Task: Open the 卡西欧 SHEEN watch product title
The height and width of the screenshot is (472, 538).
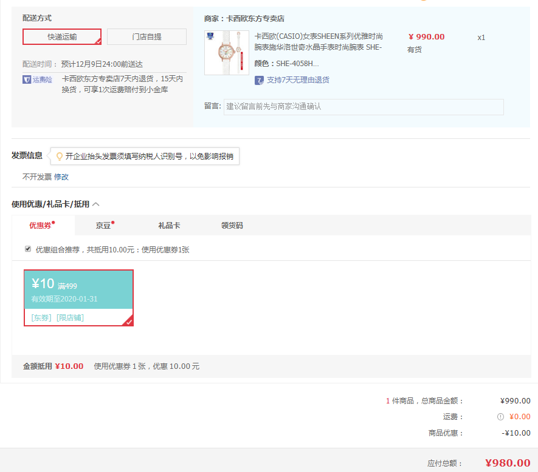Action: [319, 41]
